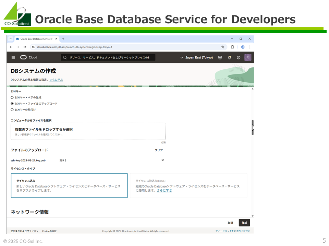Image resolution: width=329 pixels, height=246 pixels.
Task: Click the さらに学ぶ link in BYOL card
Action: tap(164, 191)
